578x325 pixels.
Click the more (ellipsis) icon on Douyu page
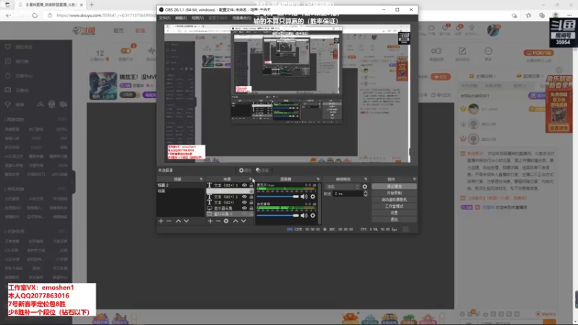click(488, 51)
